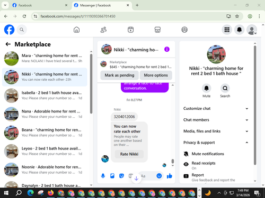The height and width of the screenshot is (198, 265).
Task: Open the Friends icon in top navigation
Action: [103, 30]
